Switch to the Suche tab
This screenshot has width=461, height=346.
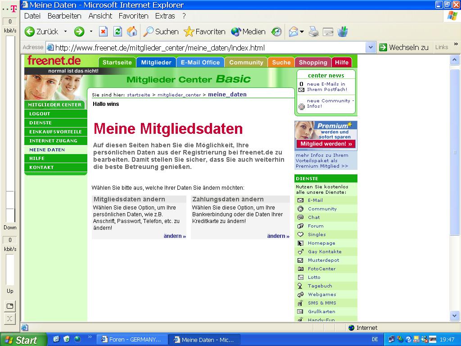point(281,62)
